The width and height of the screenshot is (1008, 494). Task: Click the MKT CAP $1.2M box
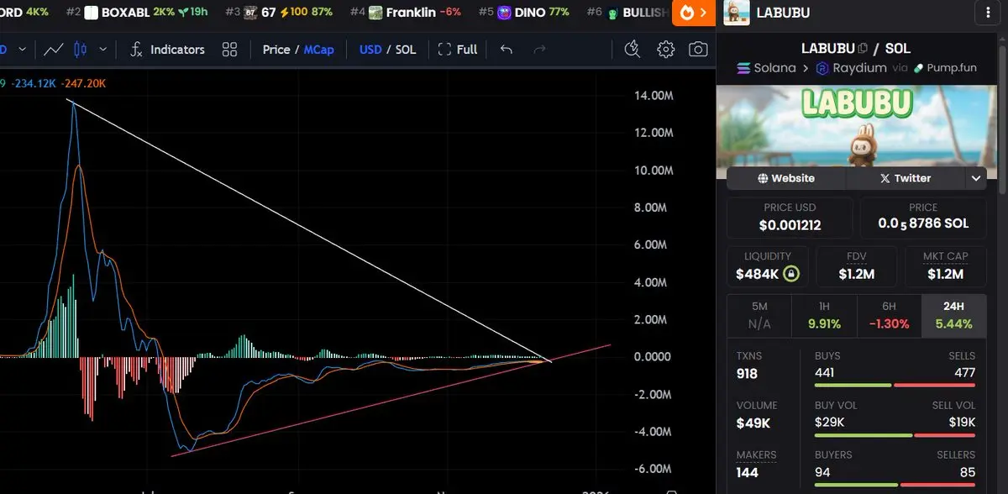946,266
